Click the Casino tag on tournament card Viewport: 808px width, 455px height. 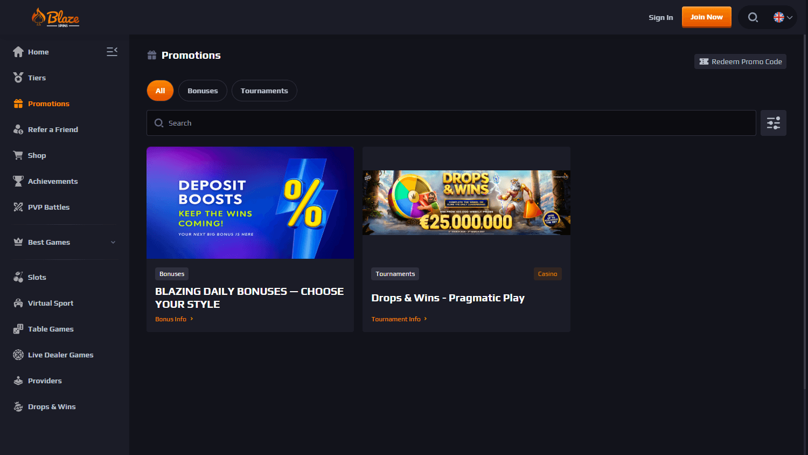coord(548,274)
